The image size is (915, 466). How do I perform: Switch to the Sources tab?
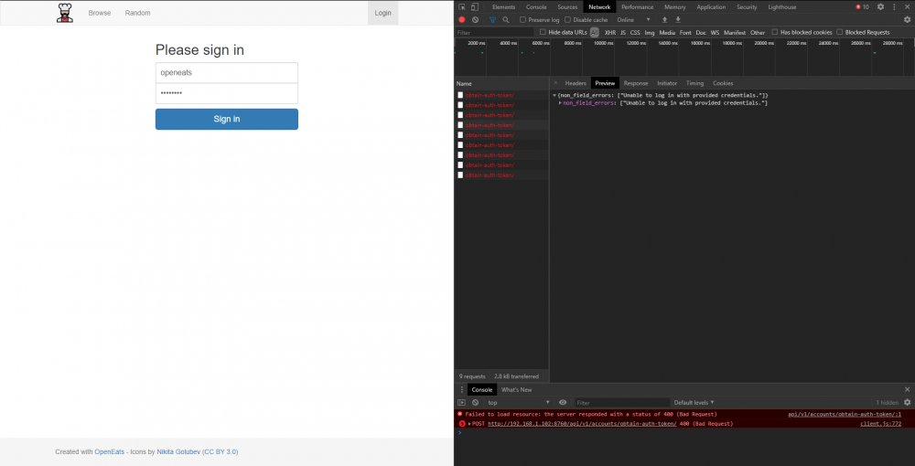point(567,7)
